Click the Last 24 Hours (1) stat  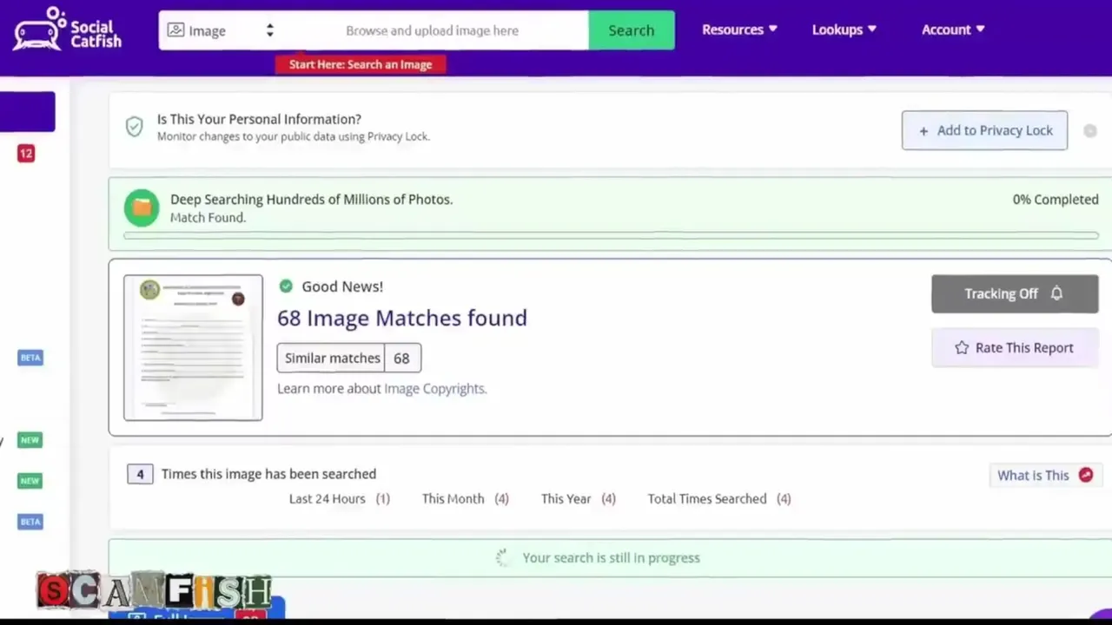click(340, 498)
